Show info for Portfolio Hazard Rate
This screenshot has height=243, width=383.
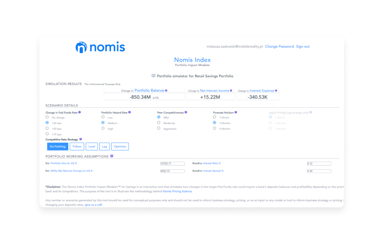click(130, 112)
